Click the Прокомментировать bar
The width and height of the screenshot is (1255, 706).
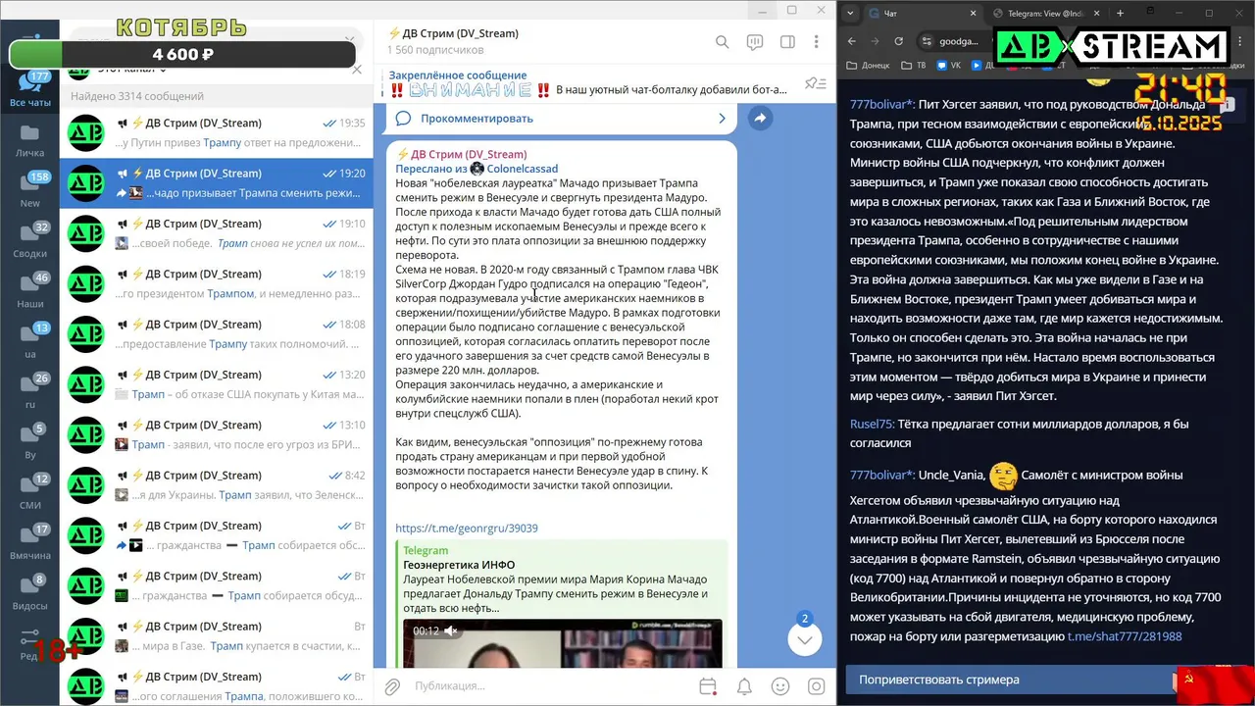tap(561, 119)
